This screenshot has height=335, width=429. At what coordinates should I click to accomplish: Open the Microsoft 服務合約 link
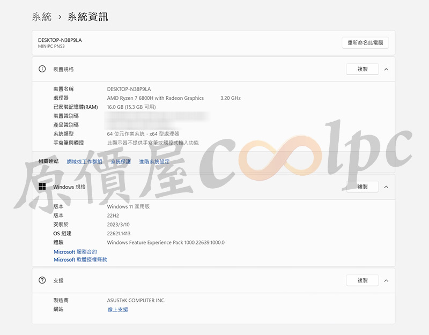coord(75,251)
